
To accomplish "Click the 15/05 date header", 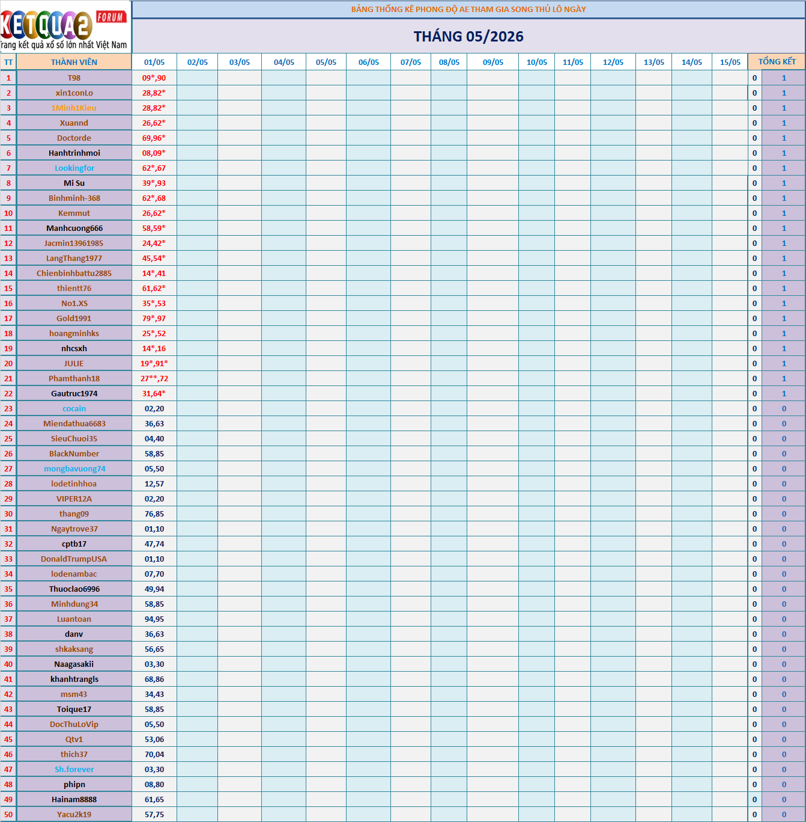I will coord(730,62).
